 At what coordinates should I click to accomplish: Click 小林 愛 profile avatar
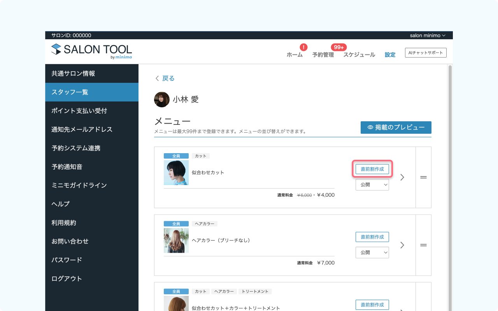coord(162,100)
